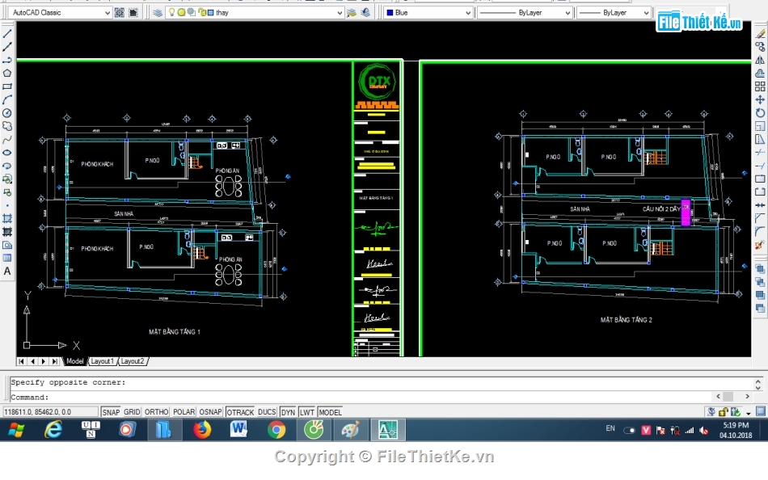
Task: Open the AutoCAD Classic workspace dropdown
Action: tap(60, 13)
